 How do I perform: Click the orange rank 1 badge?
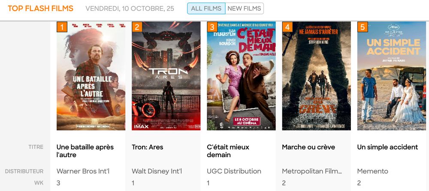tap(62, 27)
